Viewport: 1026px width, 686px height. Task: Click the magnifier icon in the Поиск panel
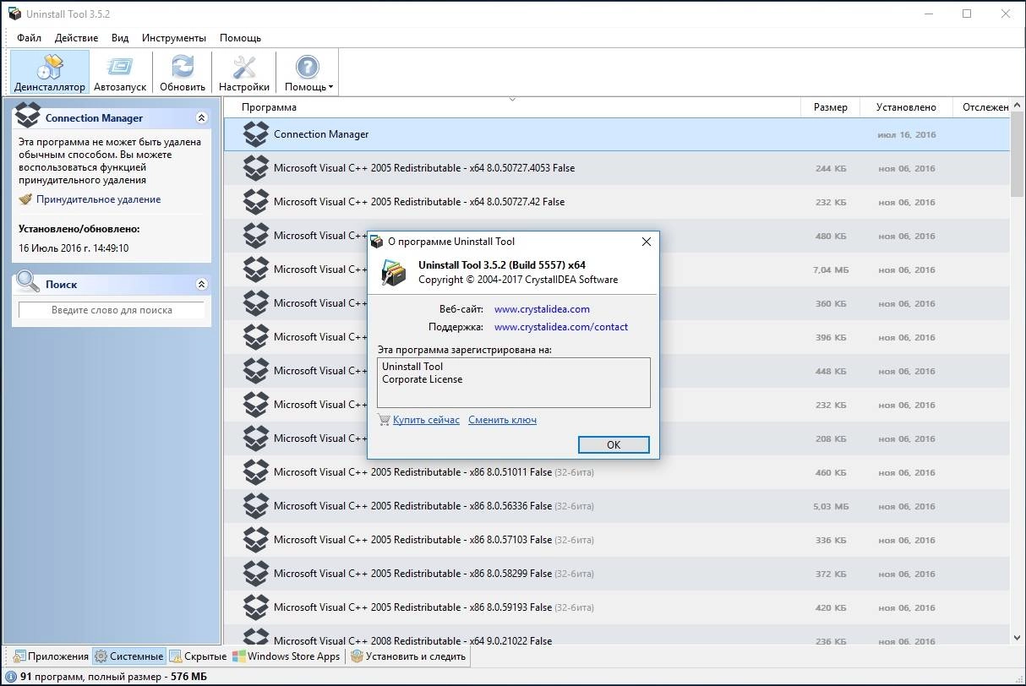pos(29,281)
